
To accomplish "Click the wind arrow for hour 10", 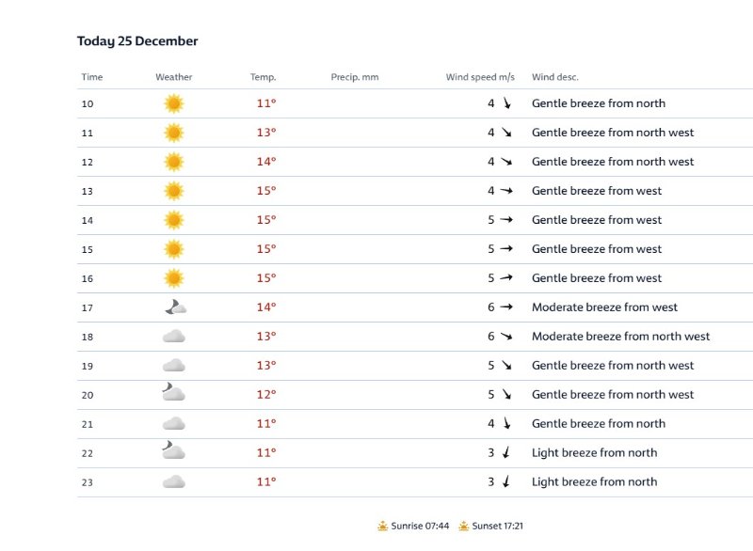I will [x=506, y=103].
